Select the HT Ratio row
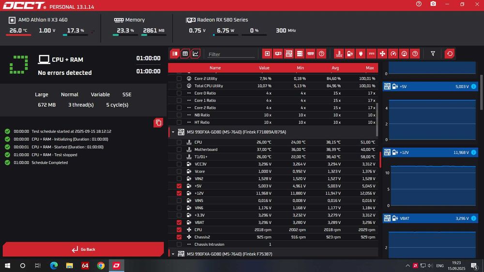484x272 pixels. pos(273,122)
